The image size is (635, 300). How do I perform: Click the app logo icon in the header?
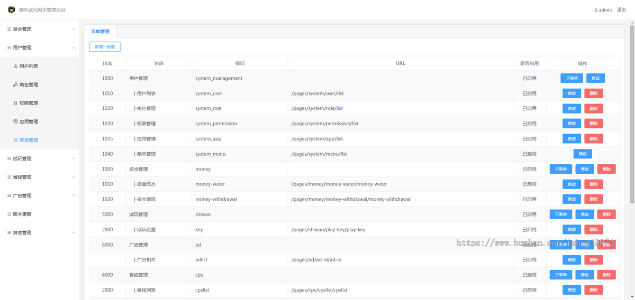click(12, 10)
